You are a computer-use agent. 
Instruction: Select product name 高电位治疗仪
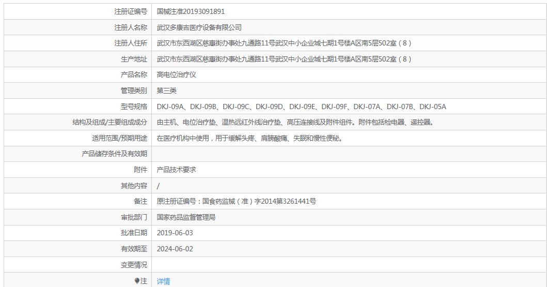[176, 74]
